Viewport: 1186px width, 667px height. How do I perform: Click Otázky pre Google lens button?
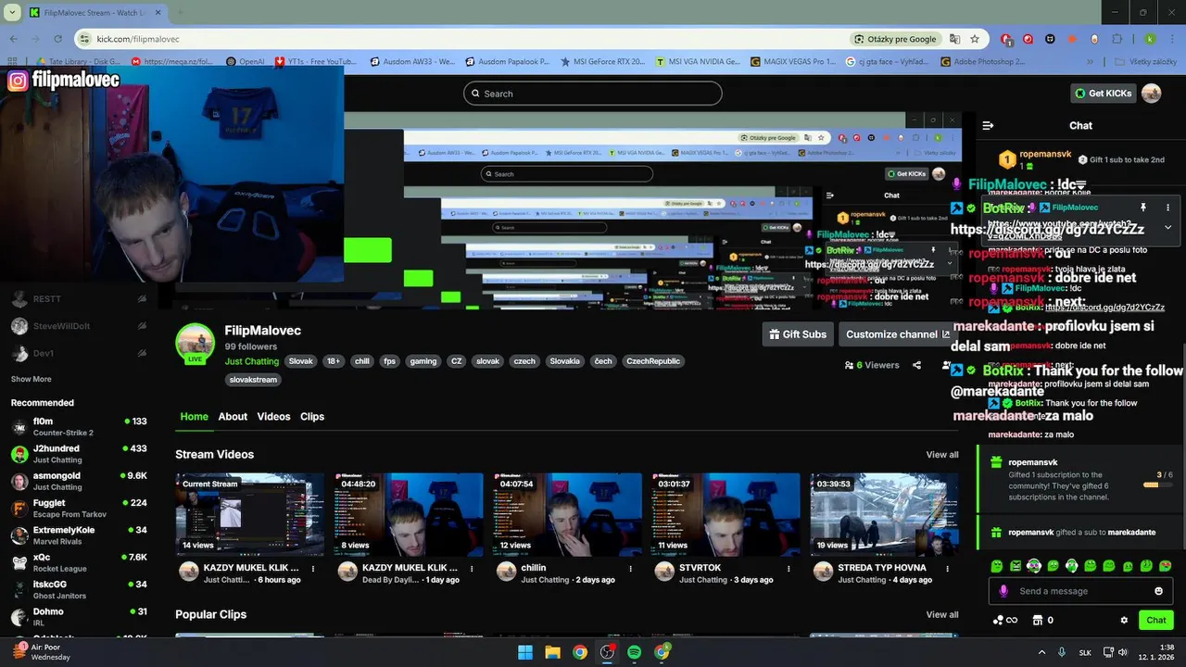(x=896, y=39)
